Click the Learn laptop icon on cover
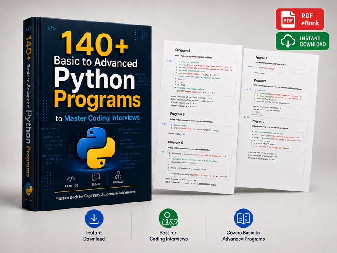 tap(96, 177)
